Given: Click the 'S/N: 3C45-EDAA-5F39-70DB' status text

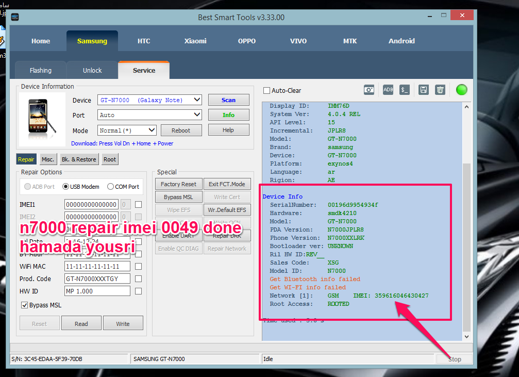Looking at the screenshot, I should coord(47,359).
